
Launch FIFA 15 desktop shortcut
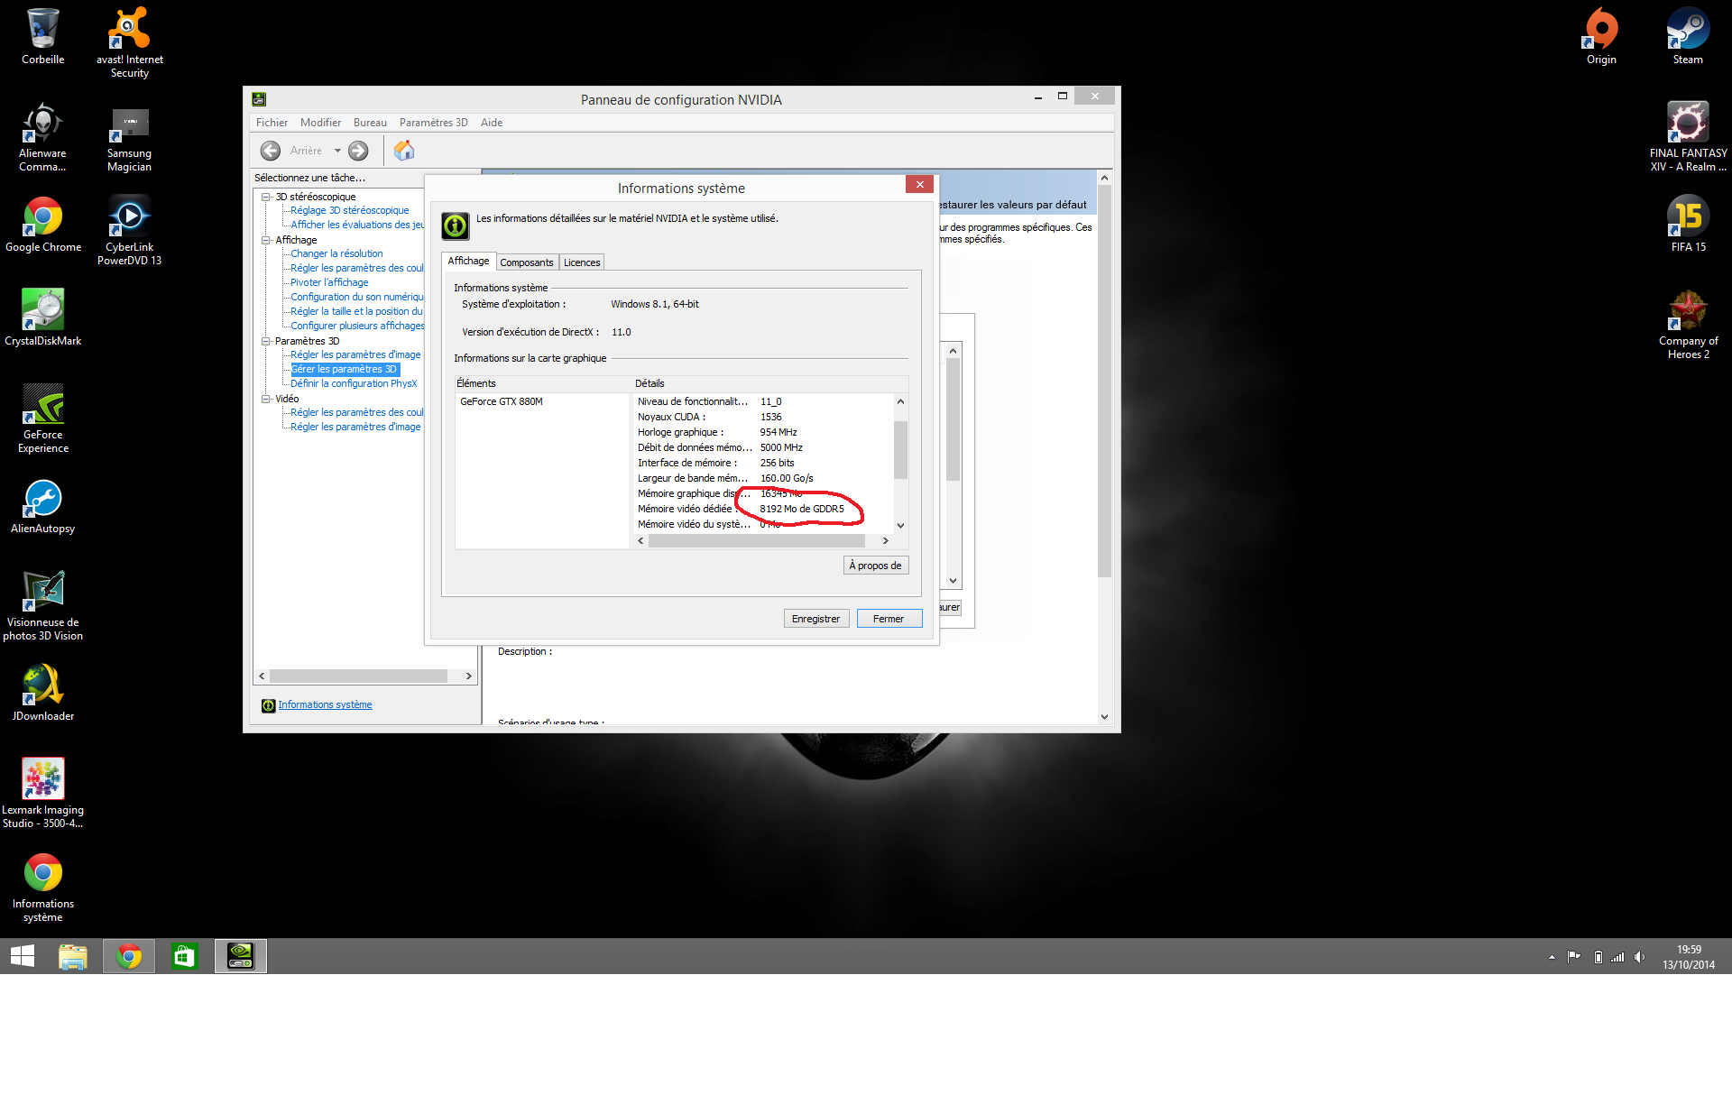[x=1688, y=224]
